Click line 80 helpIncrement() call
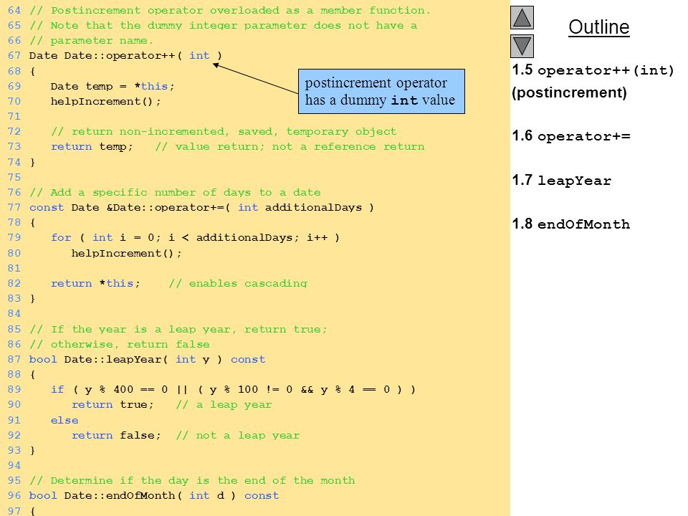 point(126,253)
